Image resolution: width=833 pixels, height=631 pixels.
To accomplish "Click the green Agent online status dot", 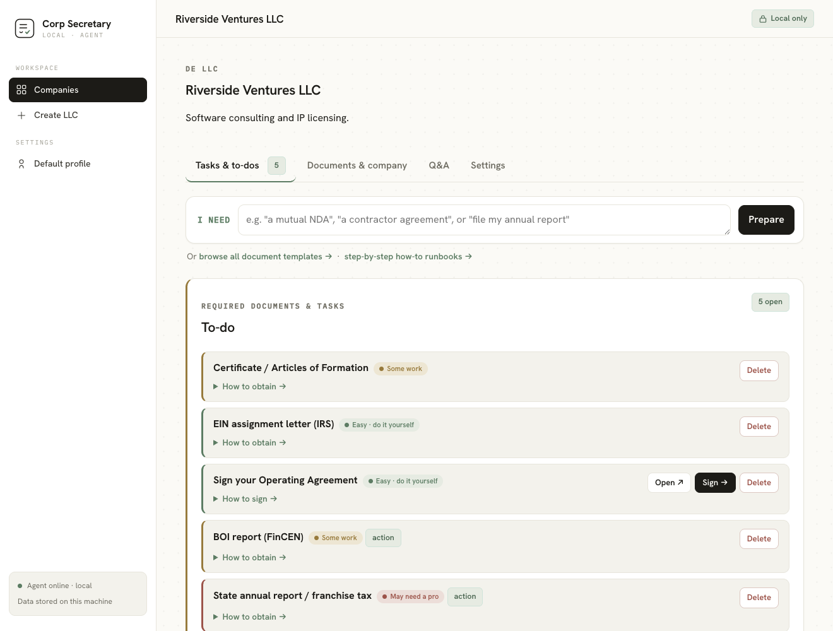I will click(x=20, y=586).
